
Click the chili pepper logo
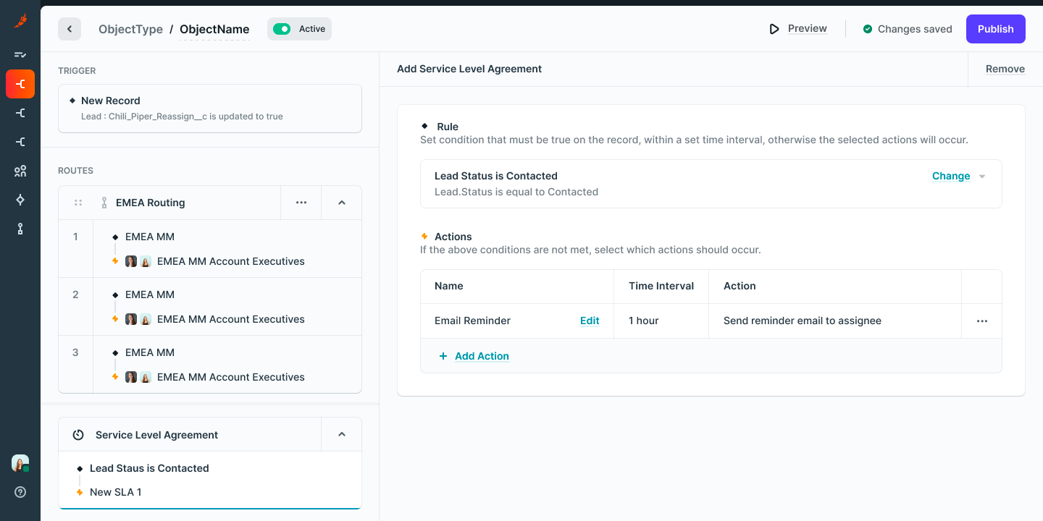(x=20, y=21)
